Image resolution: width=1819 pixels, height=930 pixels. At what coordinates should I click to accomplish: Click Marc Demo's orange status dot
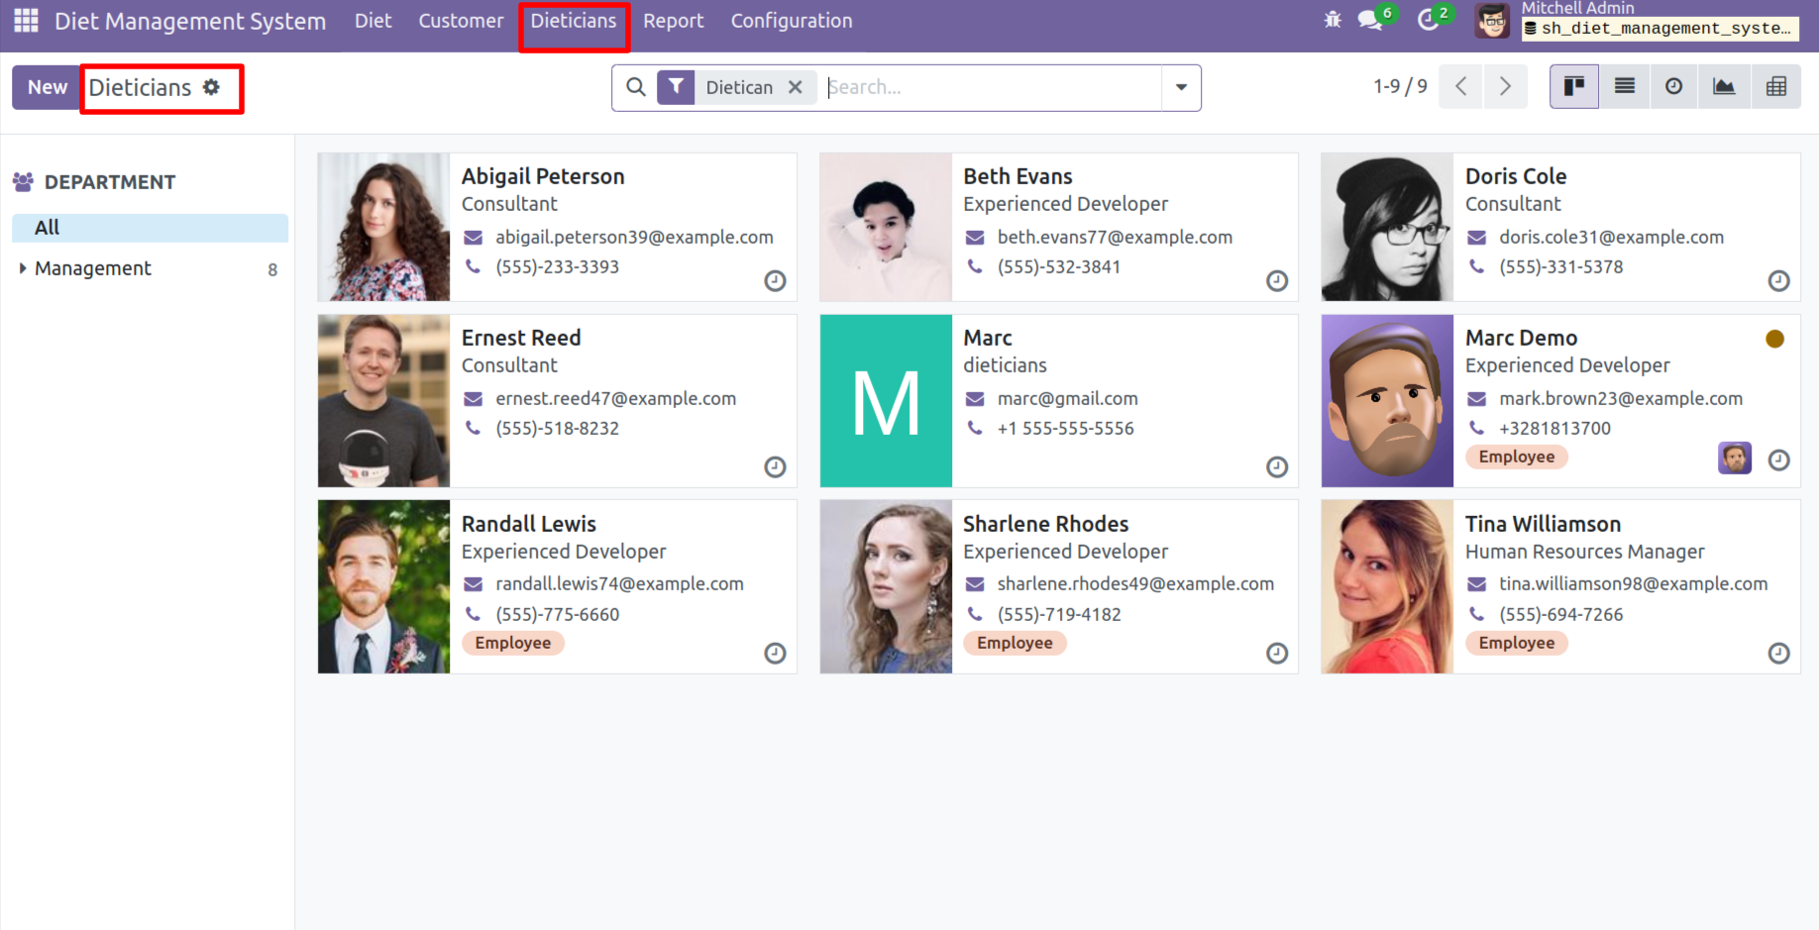(x=1774, y=339)
